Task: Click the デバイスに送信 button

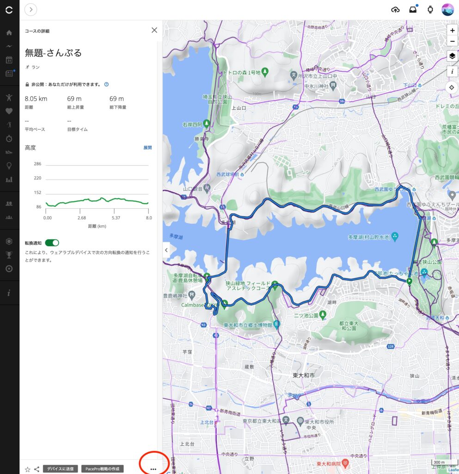Action: pyautogui.click(x=60, y=469)
